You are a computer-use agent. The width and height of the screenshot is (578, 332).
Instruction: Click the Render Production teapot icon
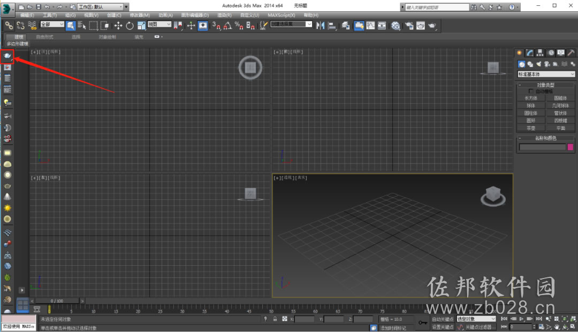[x=432, y=26]
